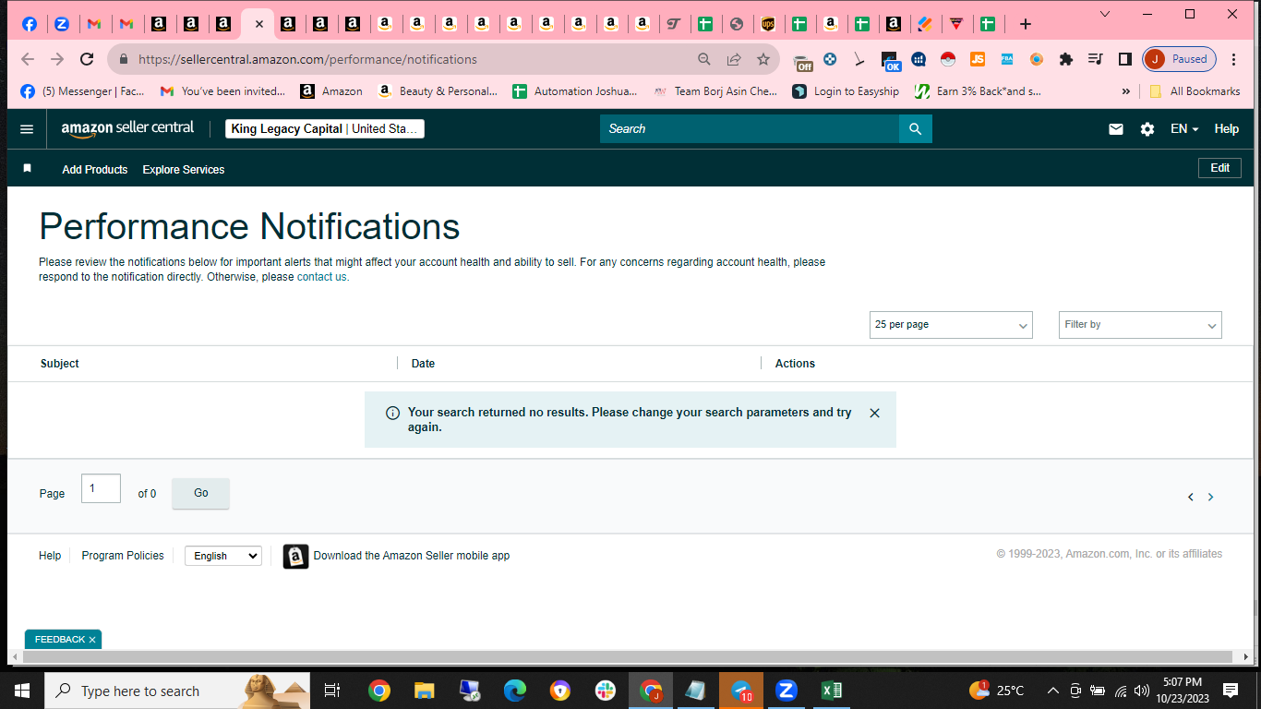
Task: Open the Paused profile button
Action: [1179, 59]
